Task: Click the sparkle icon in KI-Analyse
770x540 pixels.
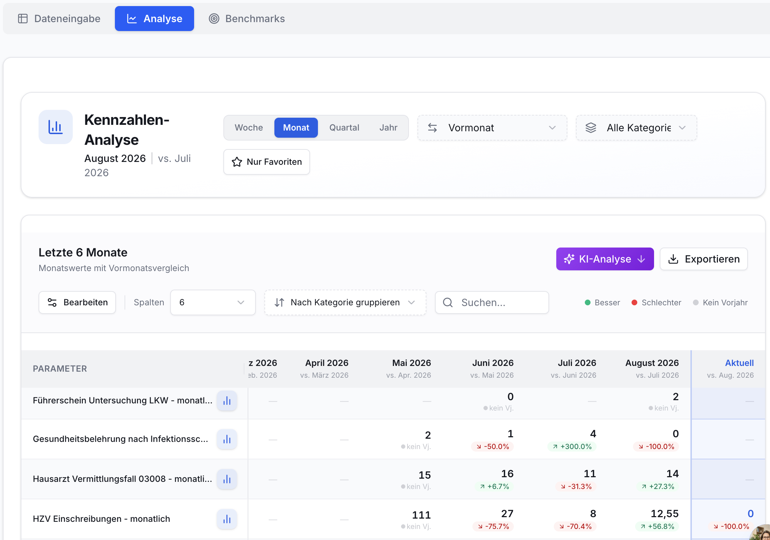Action: [569, 259]
